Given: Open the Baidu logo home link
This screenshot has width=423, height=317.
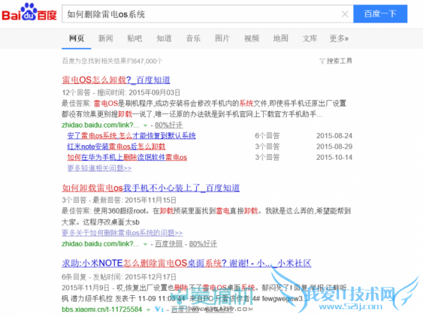Looking at the screenshot, I should click(29, 13).
